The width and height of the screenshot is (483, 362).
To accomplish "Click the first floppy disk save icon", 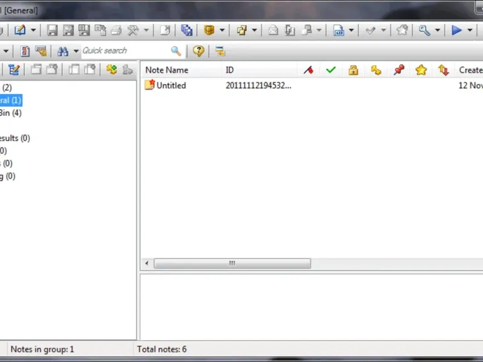I will point(52,30).
